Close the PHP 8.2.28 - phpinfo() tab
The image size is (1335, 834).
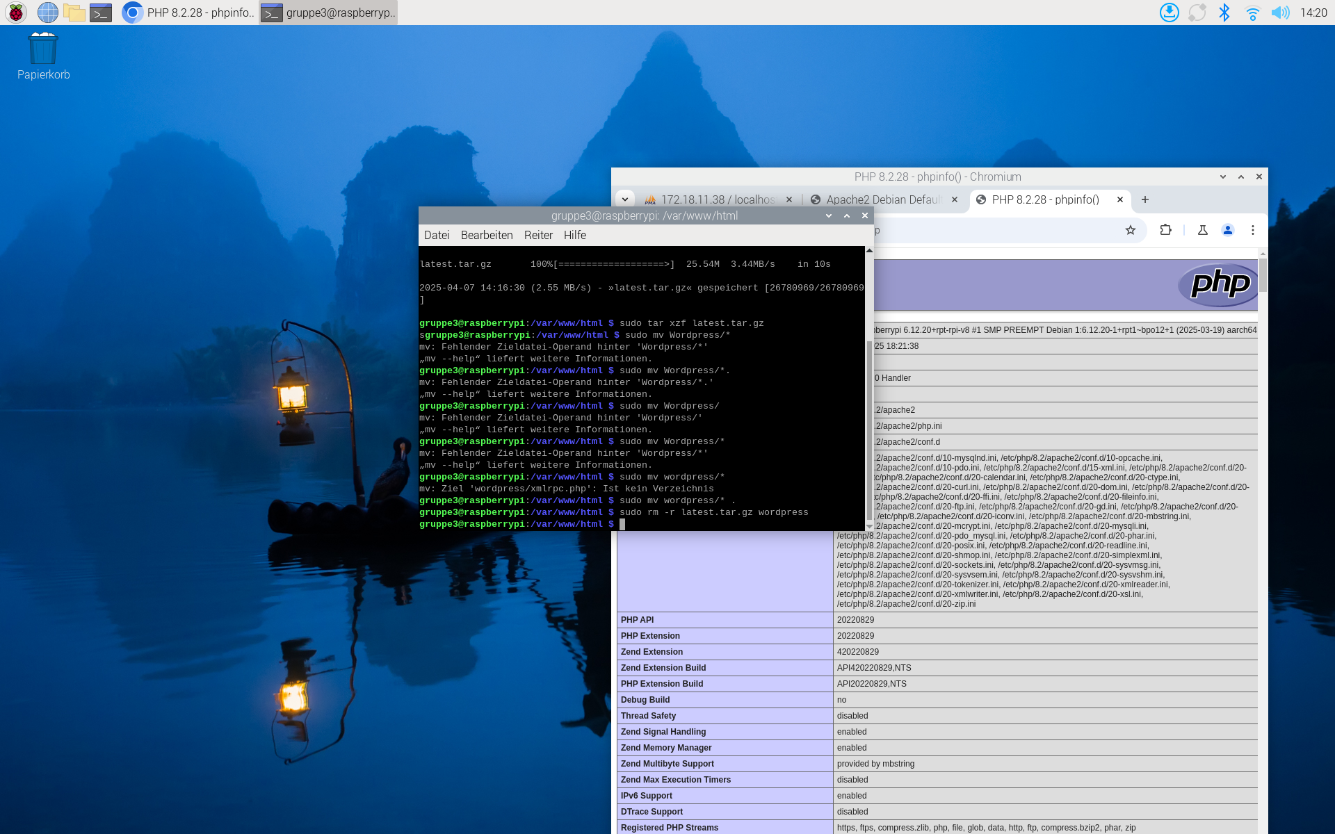[x=1120, y=199]
